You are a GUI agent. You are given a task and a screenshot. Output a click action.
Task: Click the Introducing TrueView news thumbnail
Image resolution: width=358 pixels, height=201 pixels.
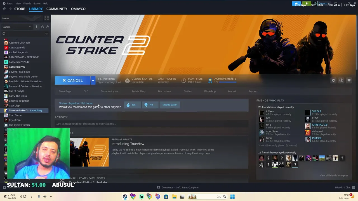89,152
